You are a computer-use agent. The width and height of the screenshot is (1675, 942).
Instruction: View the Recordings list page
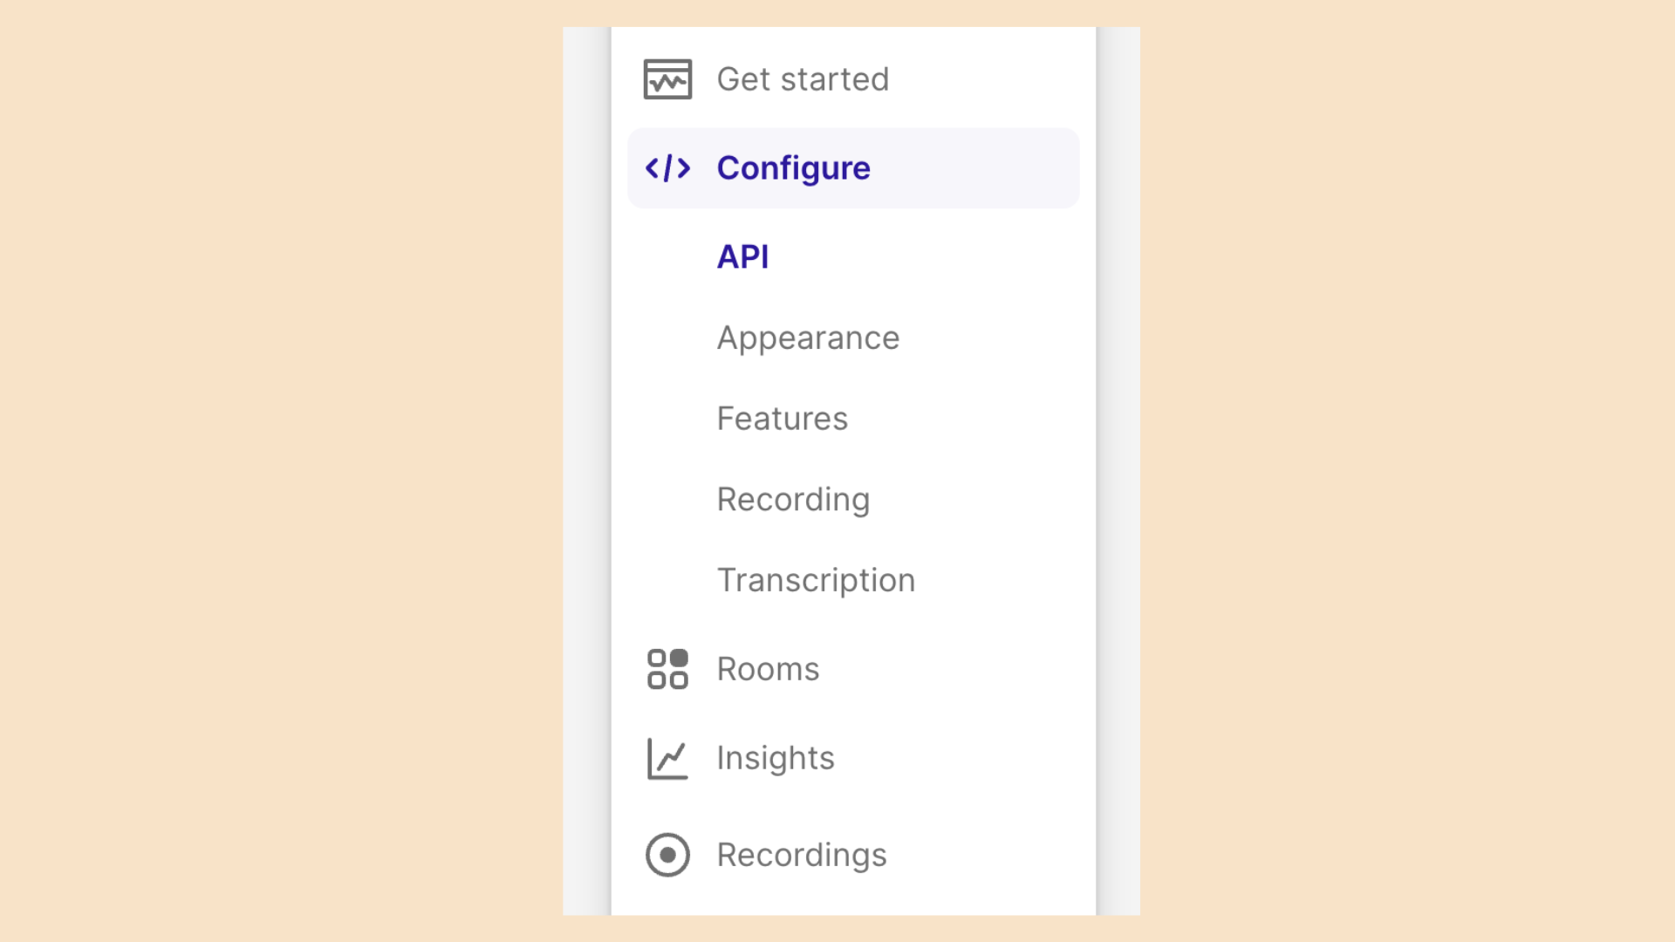pos(801,855)
